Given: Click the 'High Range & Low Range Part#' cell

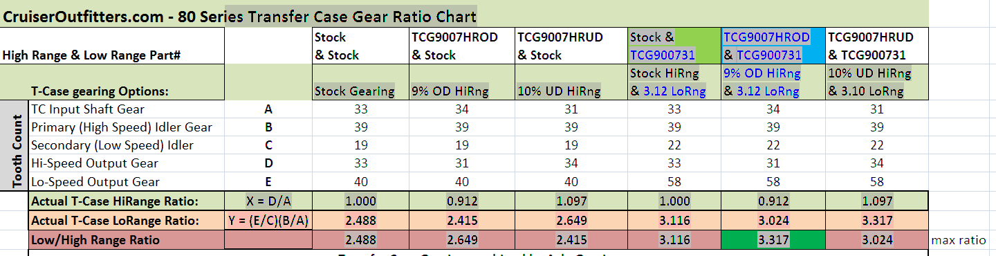Looking at the screenshot, I should tap(112, 46).
